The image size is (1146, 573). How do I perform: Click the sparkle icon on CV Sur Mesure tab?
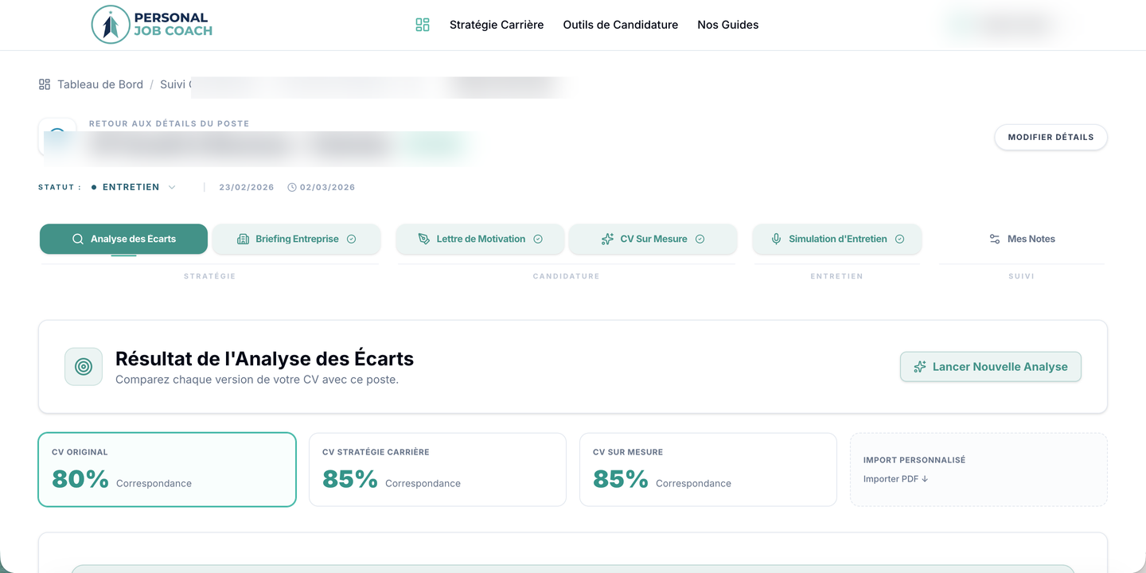pos(607,239)
